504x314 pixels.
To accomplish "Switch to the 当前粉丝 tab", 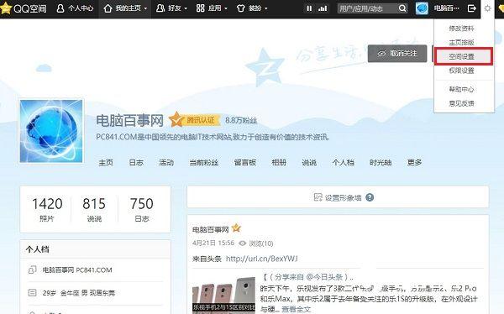I will pos(204,163).
